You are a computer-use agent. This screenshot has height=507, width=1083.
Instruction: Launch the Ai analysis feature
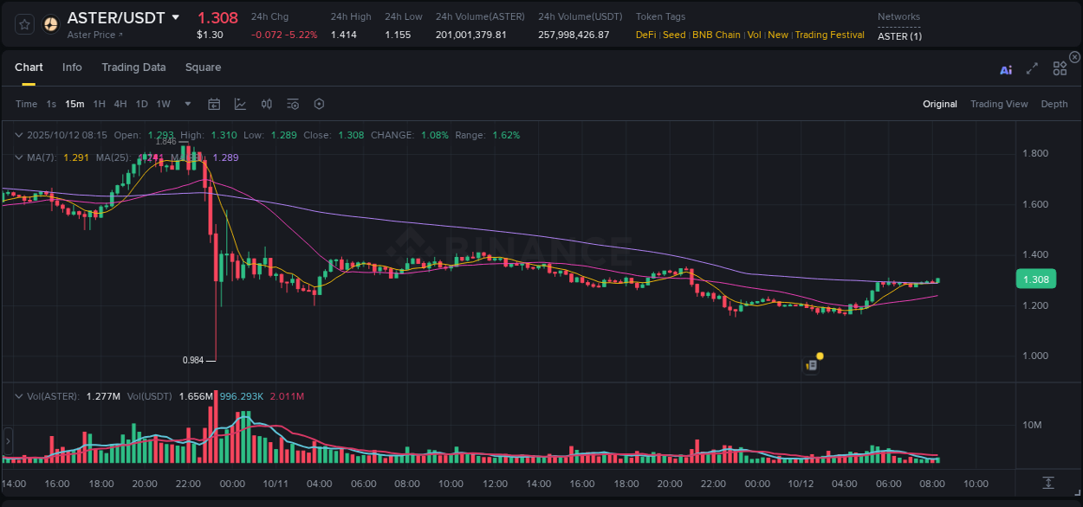click(1005, 70)
